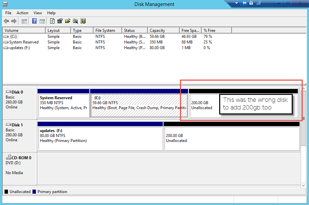The height and width of the screenshot is (205, 309).
Task: Refresh the disk list using toolbar icon
Action: (x=52, y=21)
